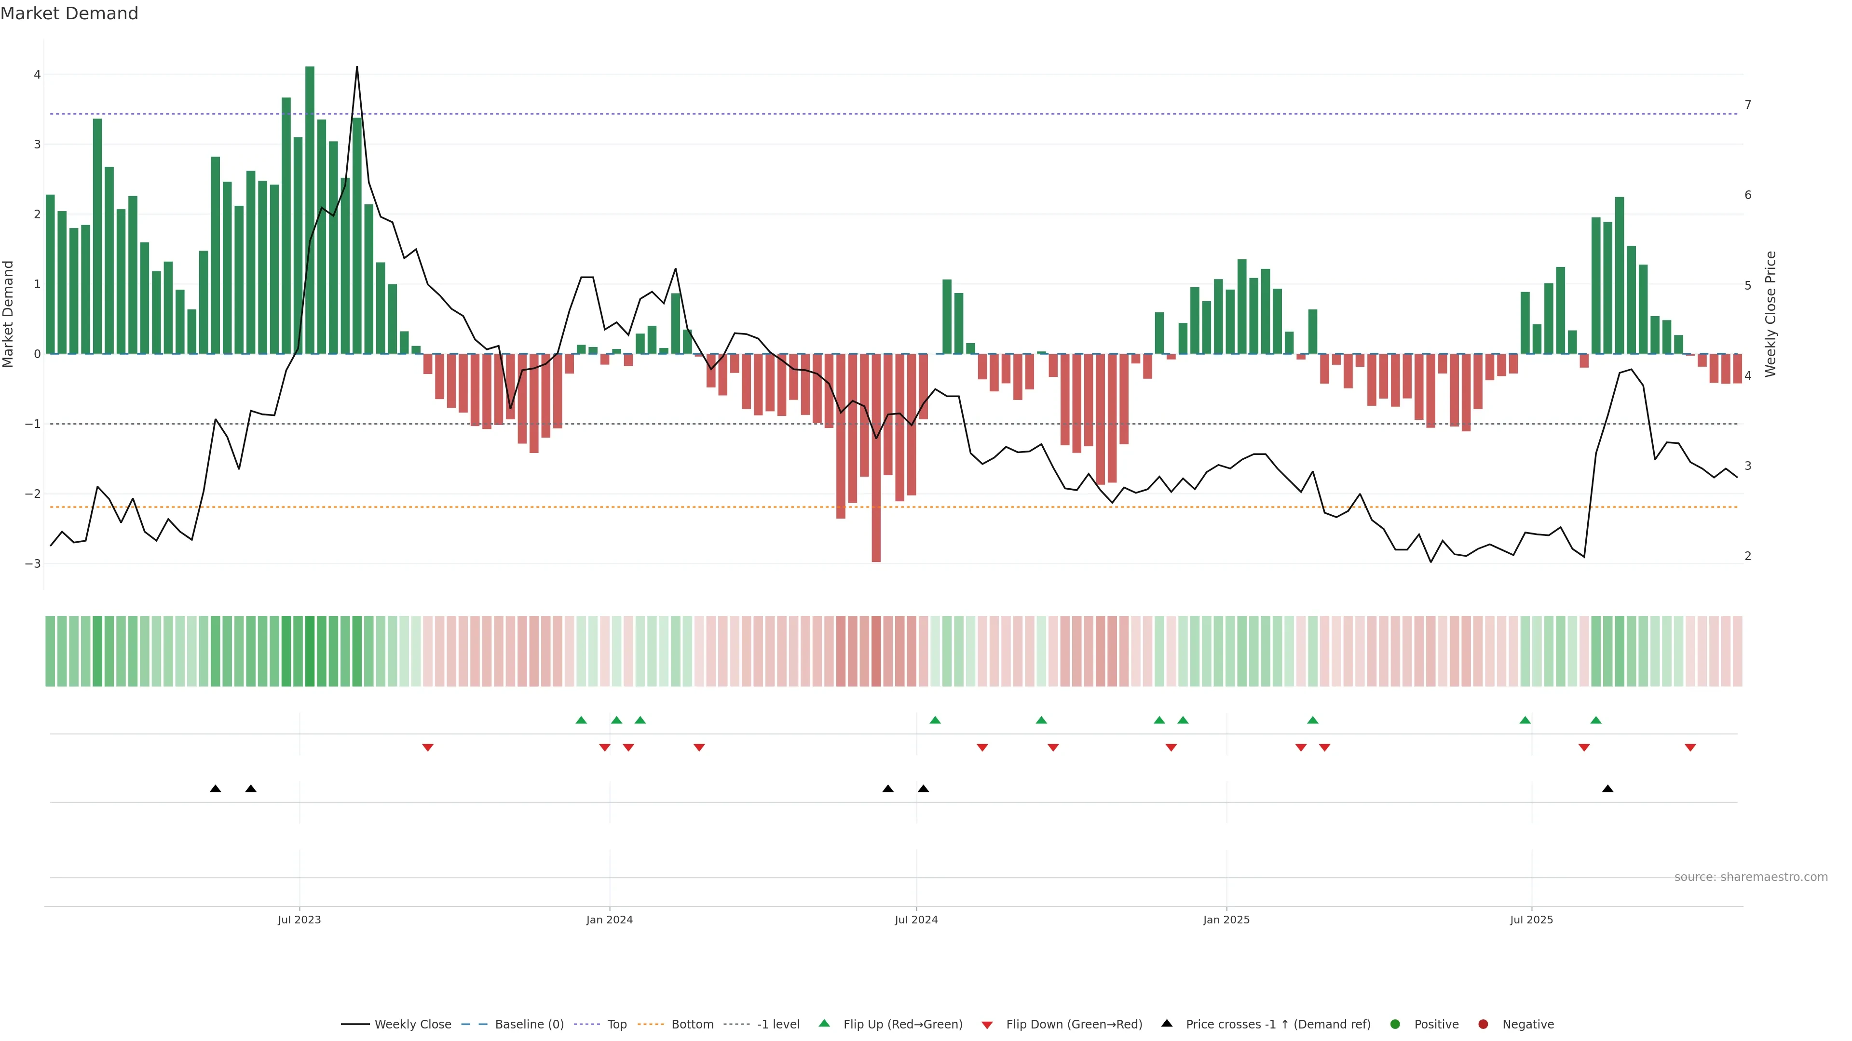Toggle the -1 level legend entry
This screenshot has width=1852, height=1041.
point(778,1024)
